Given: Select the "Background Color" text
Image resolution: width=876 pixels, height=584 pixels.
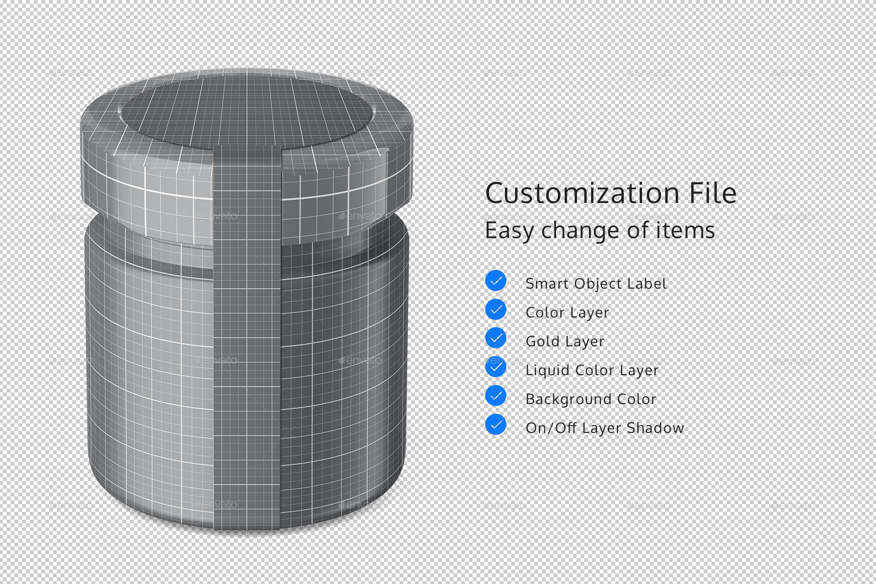Looking at the screenshot, I should tap(591, 399).
